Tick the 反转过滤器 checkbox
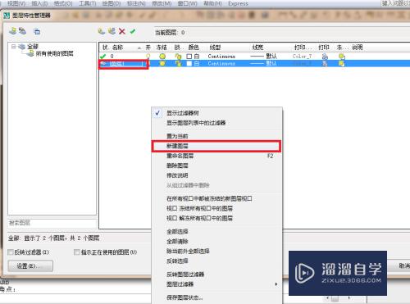 point(11,252)
